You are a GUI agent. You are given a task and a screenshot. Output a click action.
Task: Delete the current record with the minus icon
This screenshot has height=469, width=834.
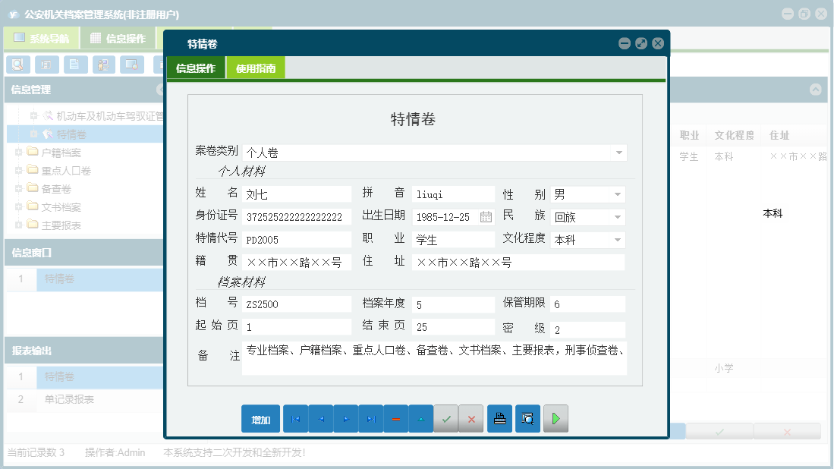pyautogui.click(x=395, y=418)
